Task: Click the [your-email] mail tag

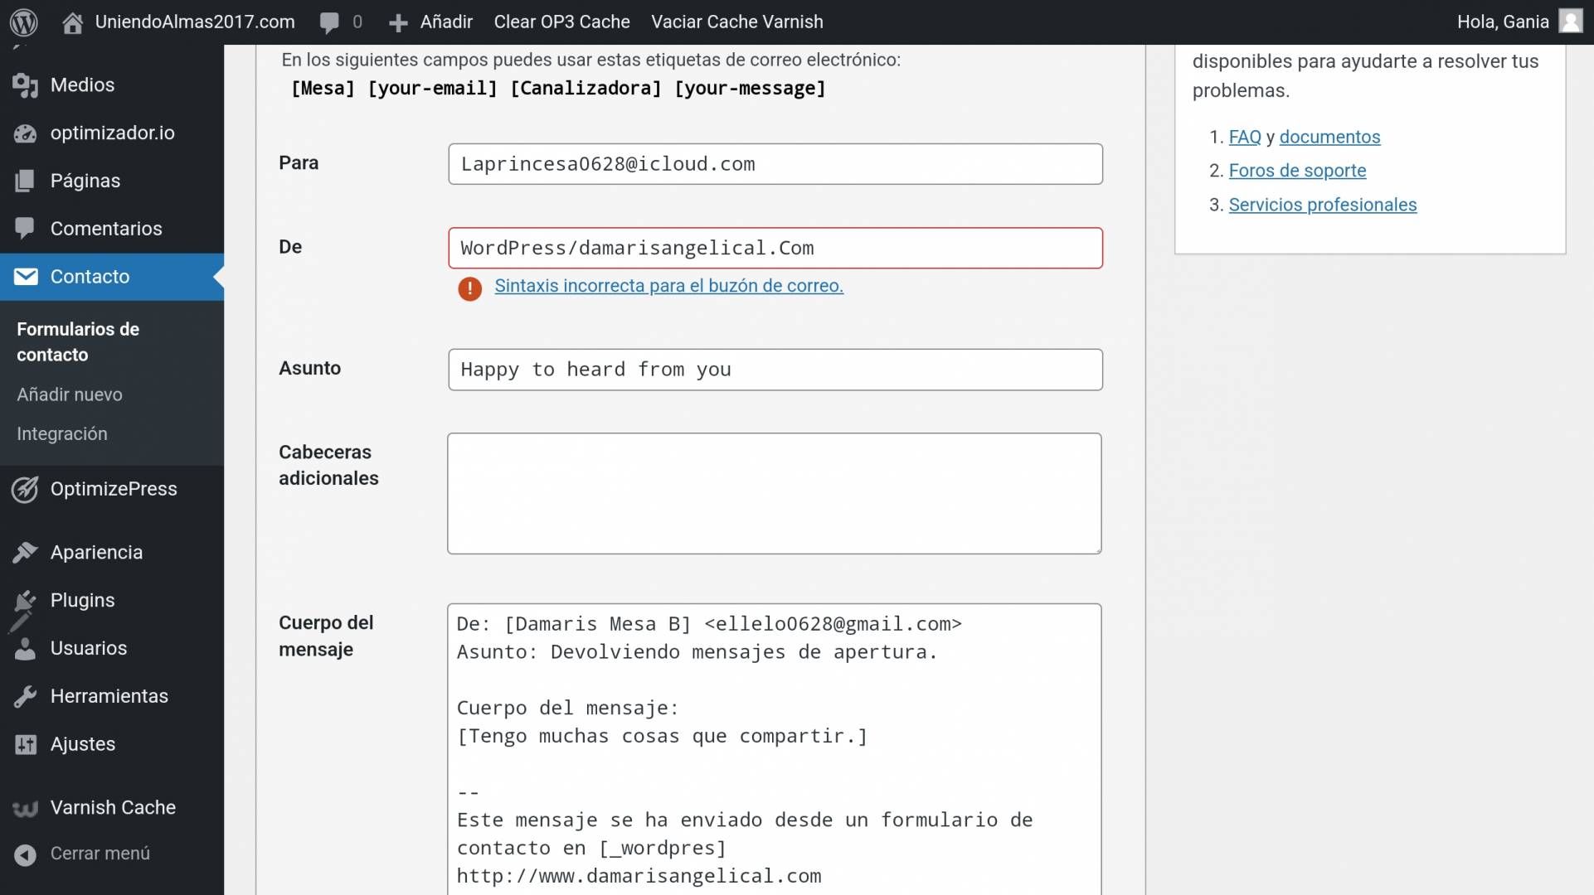Action: (432, 89)
